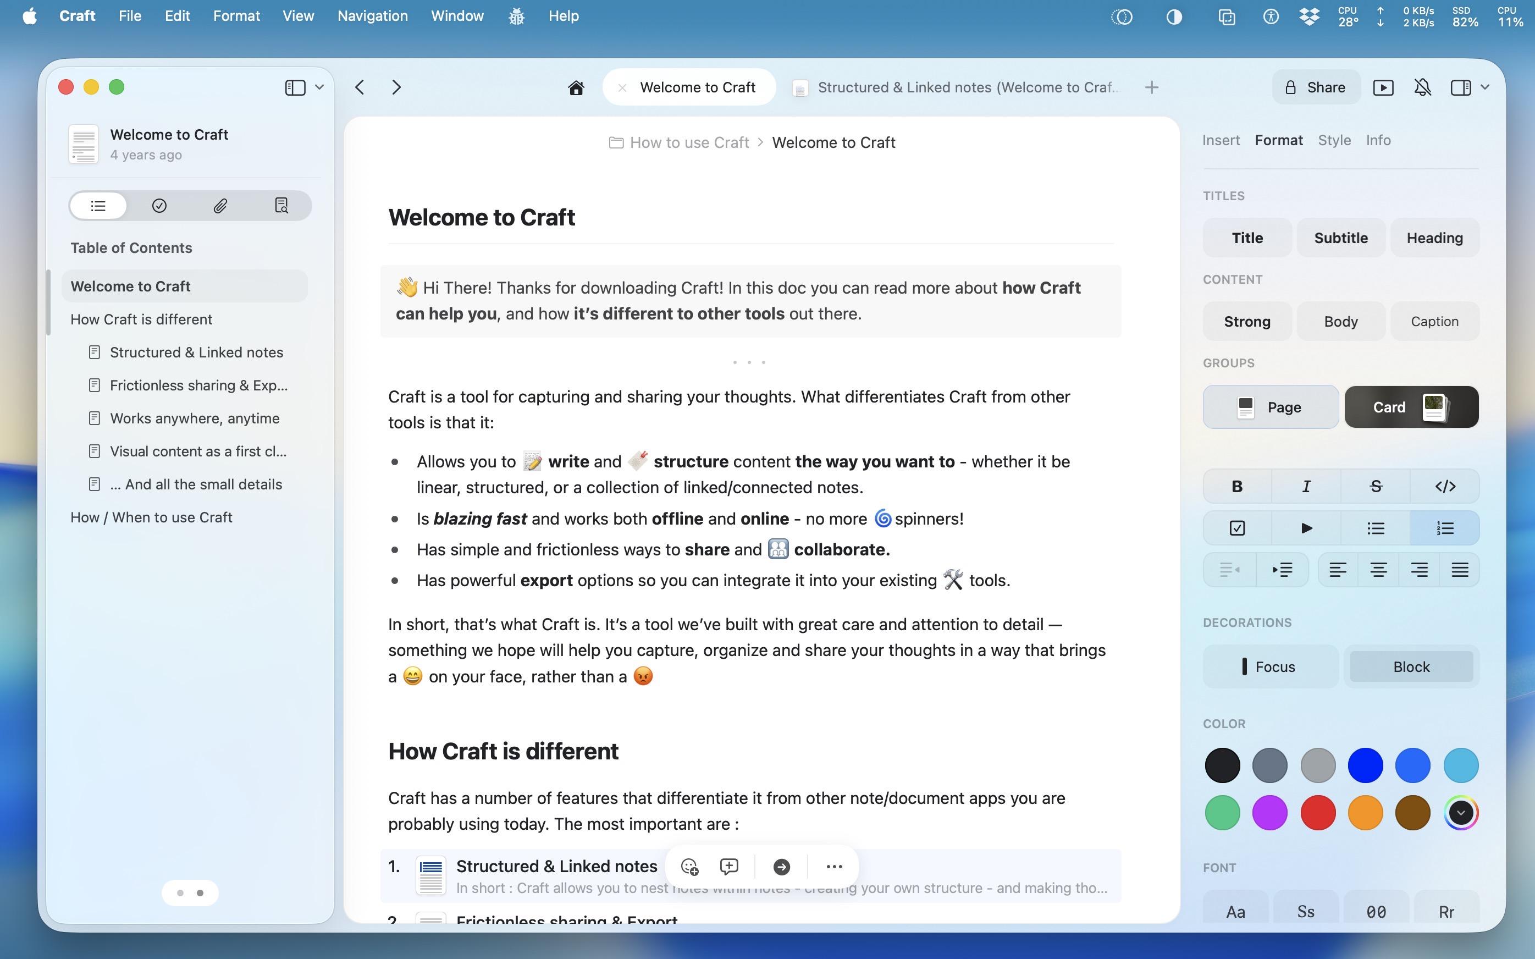This screenshot has width=1535, height=959.
Task: Switch to the Style tab
Action: click(x=1334, y=140)
